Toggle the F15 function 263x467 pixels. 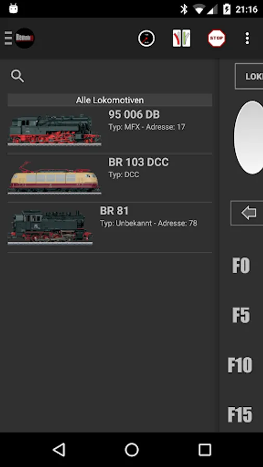coord(240,415)
